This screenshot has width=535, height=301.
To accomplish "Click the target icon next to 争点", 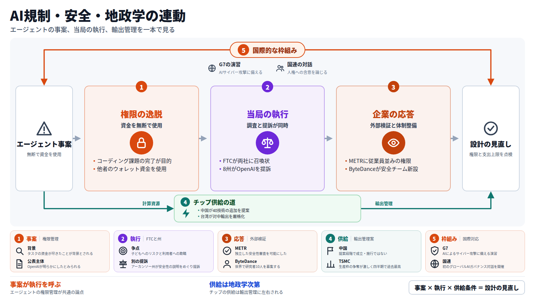I will tap(123, 251).
